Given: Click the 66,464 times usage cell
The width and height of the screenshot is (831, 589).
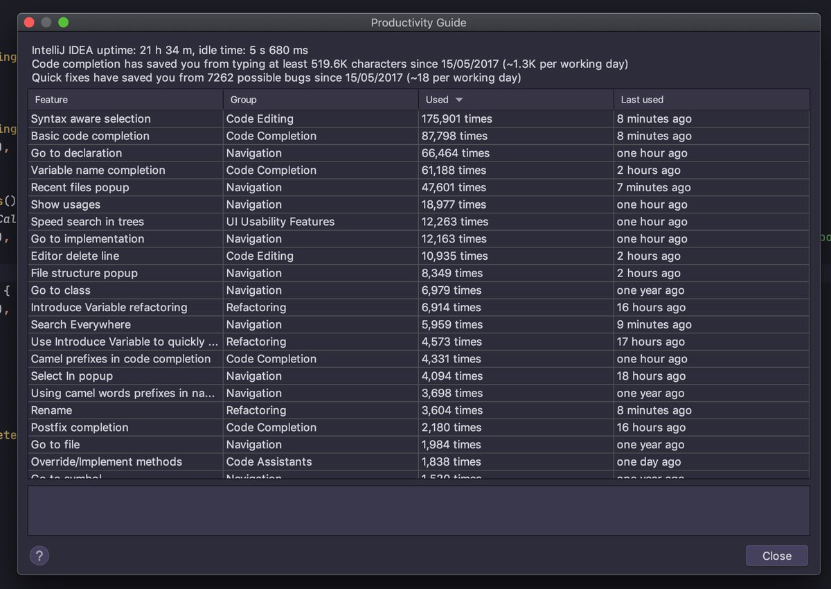Looking at the screenshot, I should (516, 153).
